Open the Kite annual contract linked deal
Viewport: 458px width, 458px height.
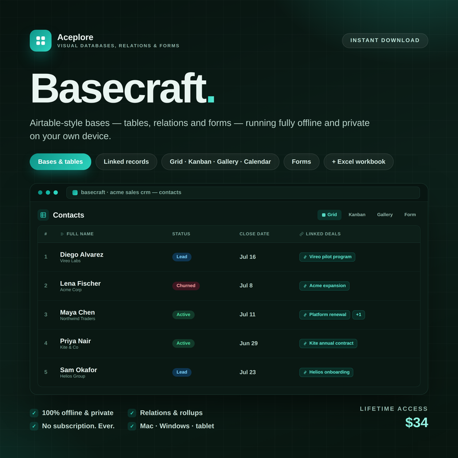tap(328, 343)
